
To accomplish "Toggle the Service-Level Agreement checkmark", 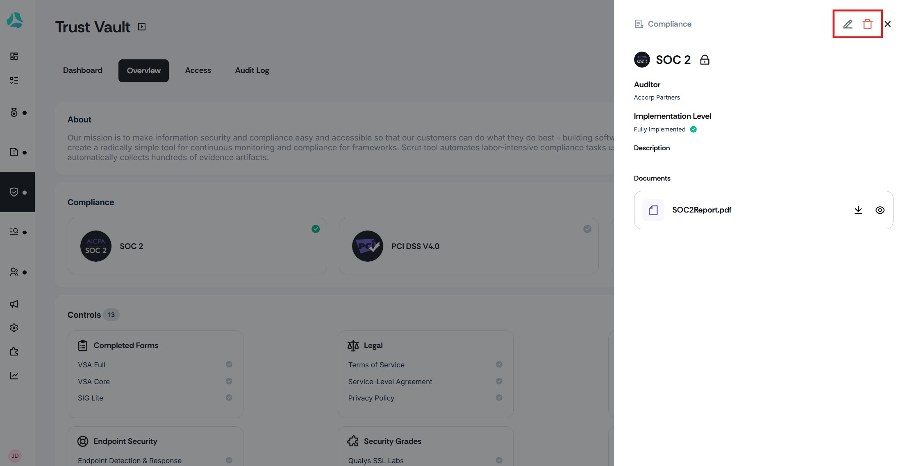I will tap(499, 381).
